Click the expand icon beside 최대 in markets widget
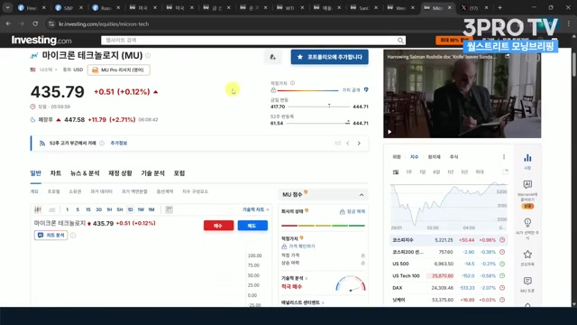This screenshot has height=325, width=577. [505, 172]
